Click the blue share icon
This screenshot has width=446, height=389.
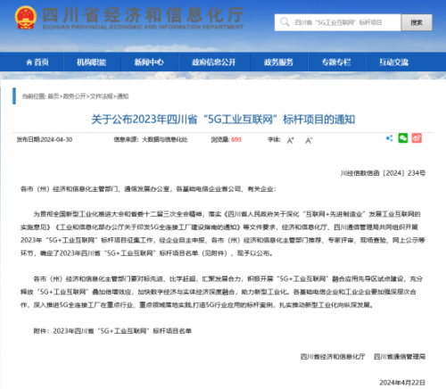point(389,138)
